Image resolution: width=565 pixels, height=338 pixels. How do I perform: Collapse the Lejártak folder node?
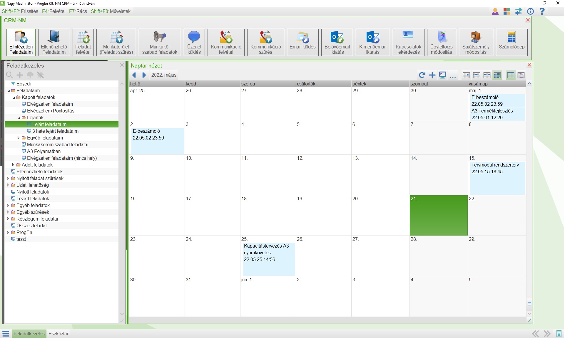(19, 118)
